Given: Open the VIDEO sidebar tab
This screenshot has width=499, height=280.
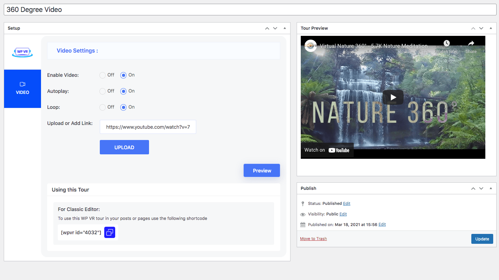Looking at the screenshot, I should coord(23,89).
